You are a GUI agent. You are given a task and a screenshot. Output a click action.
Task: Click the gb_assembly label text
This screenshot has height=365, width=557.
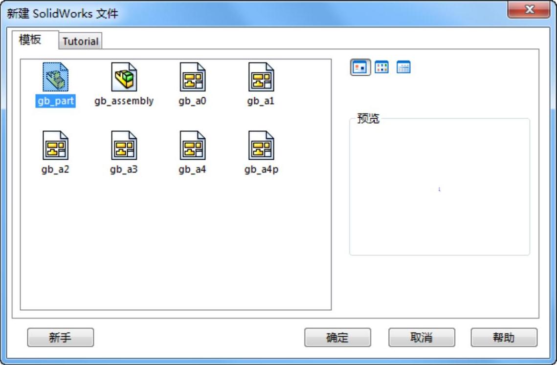coord(124,101)
